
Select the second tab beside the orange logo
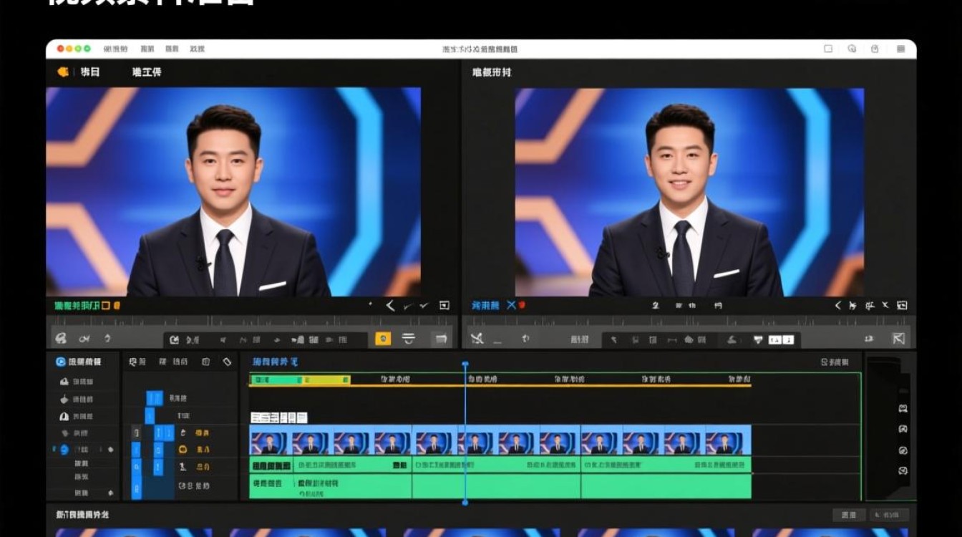[x=147, y=72]
